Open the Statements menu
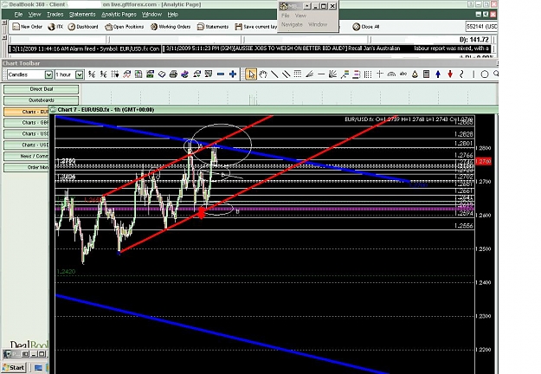541x374 pixels. point(82,15)
